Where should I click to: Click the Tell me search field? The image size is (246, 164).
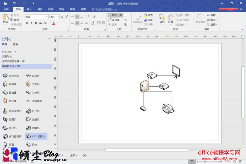pos(105,9)
